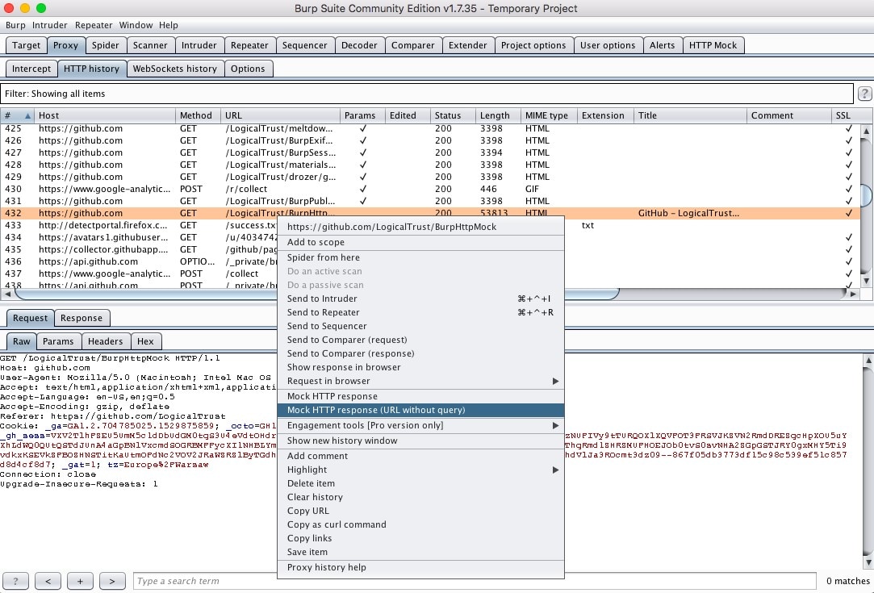
Task: Show the Response view tab
Action: pyautogui.click(x=81, y=318)
